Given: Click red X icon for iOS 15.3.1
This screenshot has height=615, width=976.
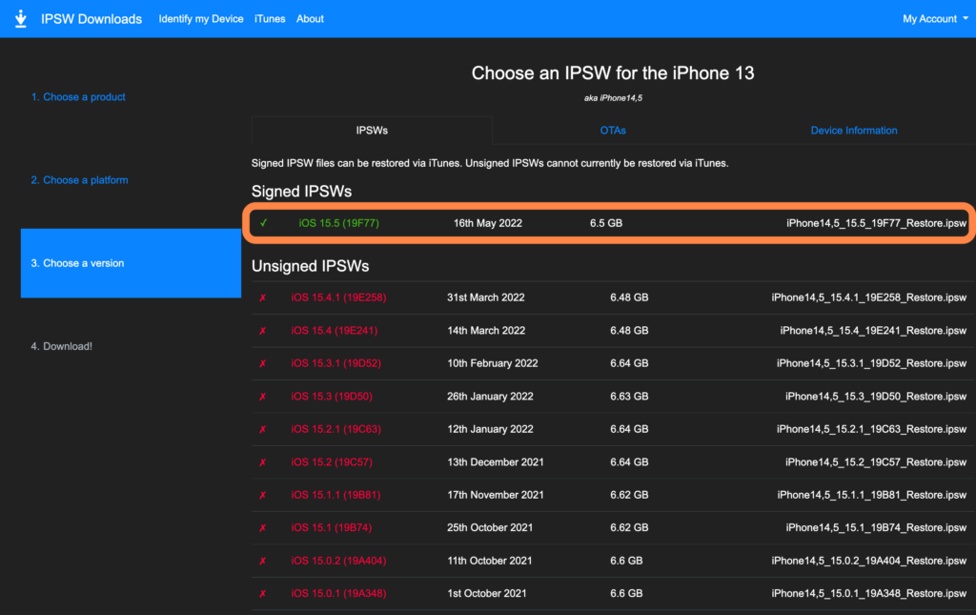Looking at the screenshot, I should coord(263,363).
